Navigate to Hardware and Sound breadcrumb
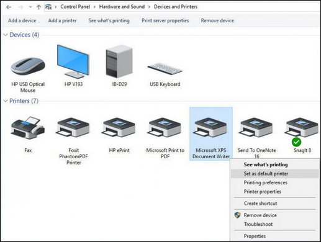 coord(122,7)
